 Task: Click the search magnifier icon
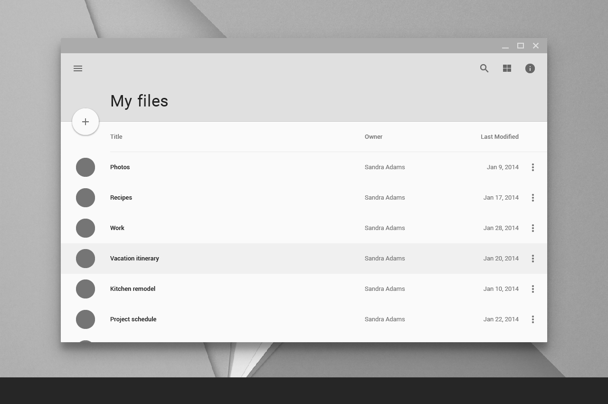point(484,68)
